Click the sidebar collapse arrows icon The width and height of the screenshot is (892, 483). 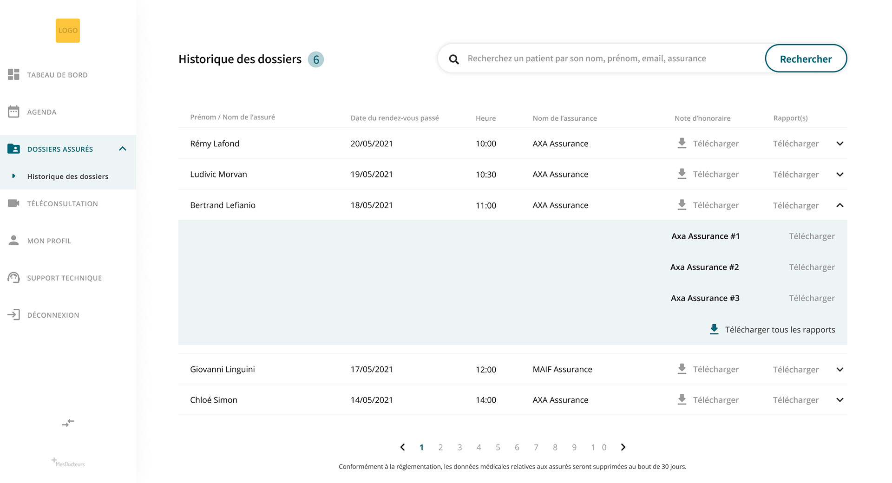click(68, 423)
